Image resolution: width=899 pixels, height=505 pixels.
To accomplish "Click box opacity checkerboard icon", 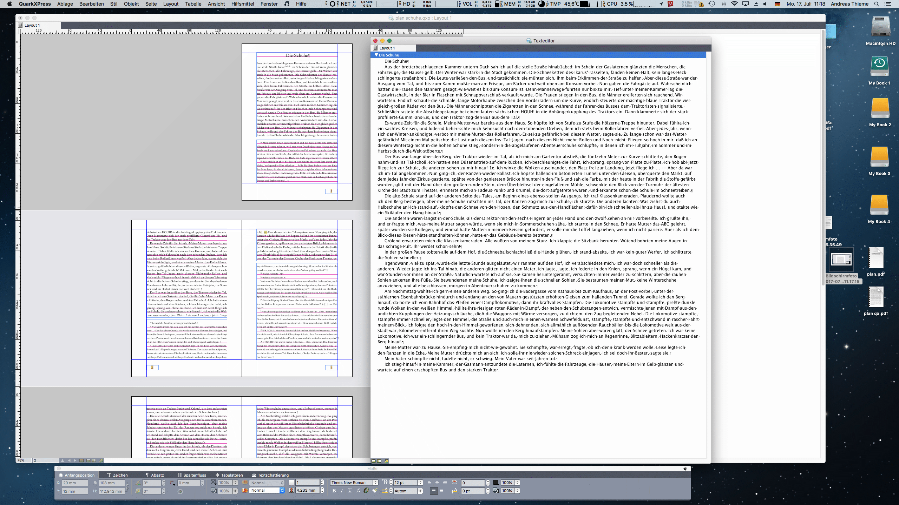I will pos(214,491).
